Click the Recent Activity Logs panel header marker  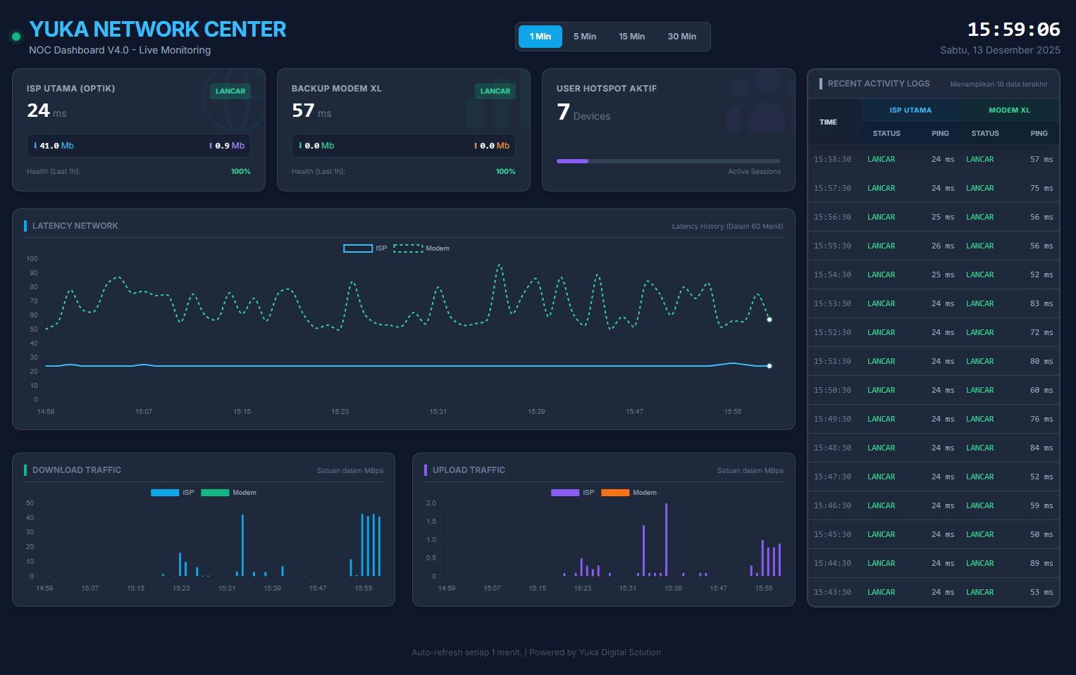point(822,83)
